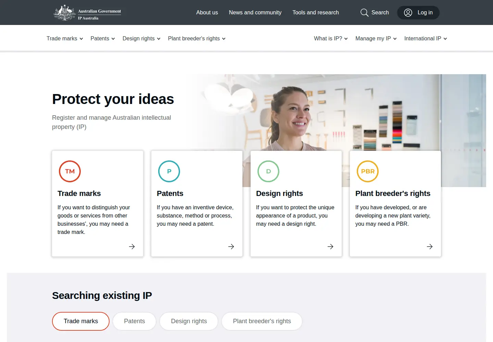Click the yellow PBR circle icon
This screenshot has height=342, width=493.
(368, 171)
